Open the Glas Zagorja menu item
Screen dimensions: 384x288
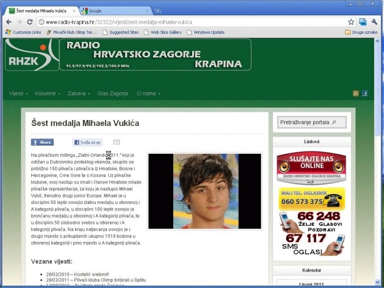tap(113, 93)
